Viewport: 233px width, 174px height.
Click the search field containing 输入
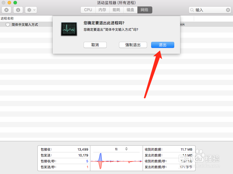(210, 10)
